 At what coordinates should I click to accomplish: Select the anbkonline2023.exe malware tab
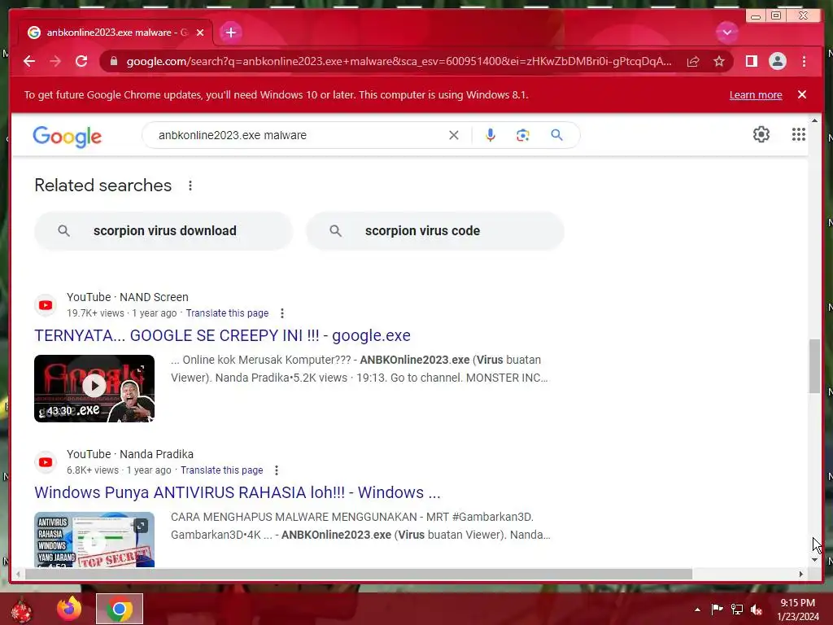(116, 33)
